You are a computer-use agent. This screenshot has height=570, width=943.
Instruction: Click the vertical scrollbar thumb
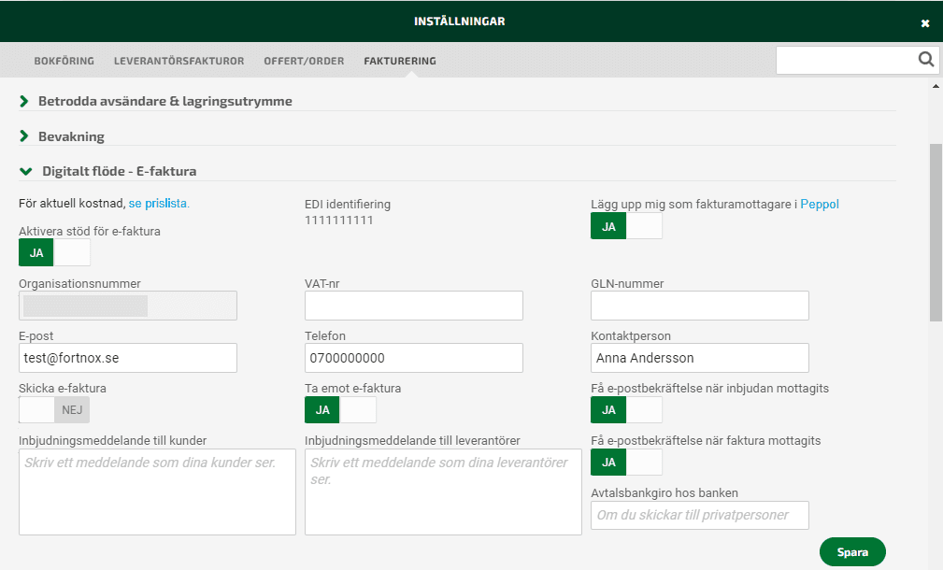click(x=936, y=233)
